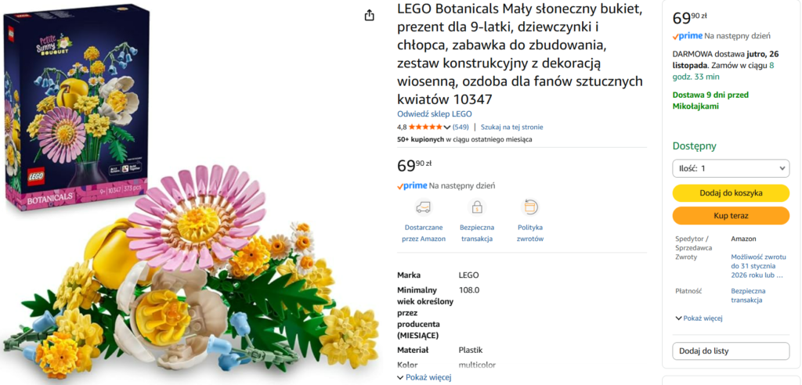
Task: Click the Prime logo below main price
Action: pyautogui.click(x=412, y=185)
